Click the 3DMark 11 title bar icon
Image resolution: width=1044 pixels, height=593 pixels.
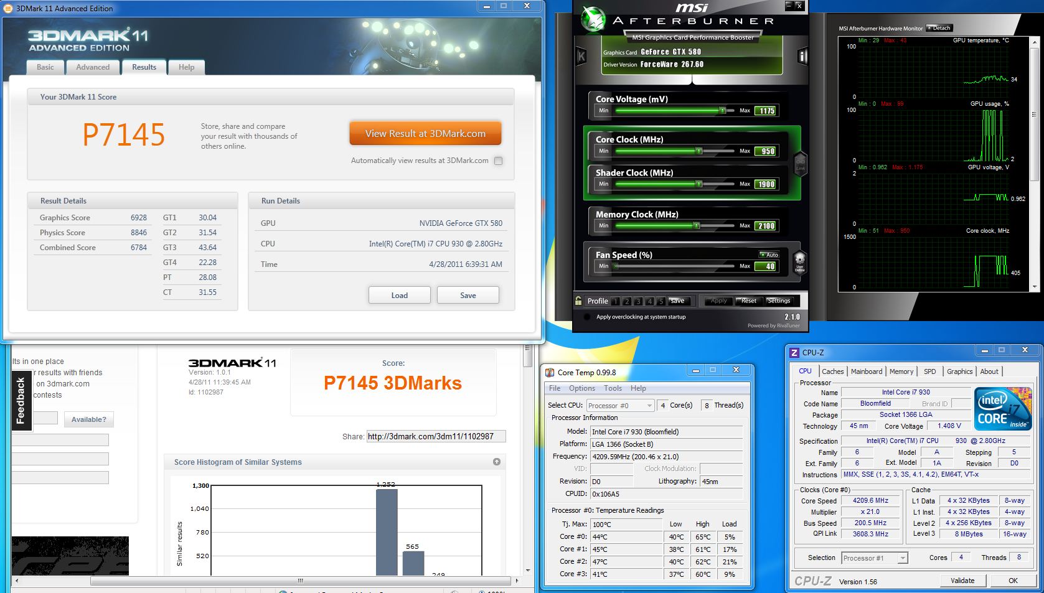point(9,8)
